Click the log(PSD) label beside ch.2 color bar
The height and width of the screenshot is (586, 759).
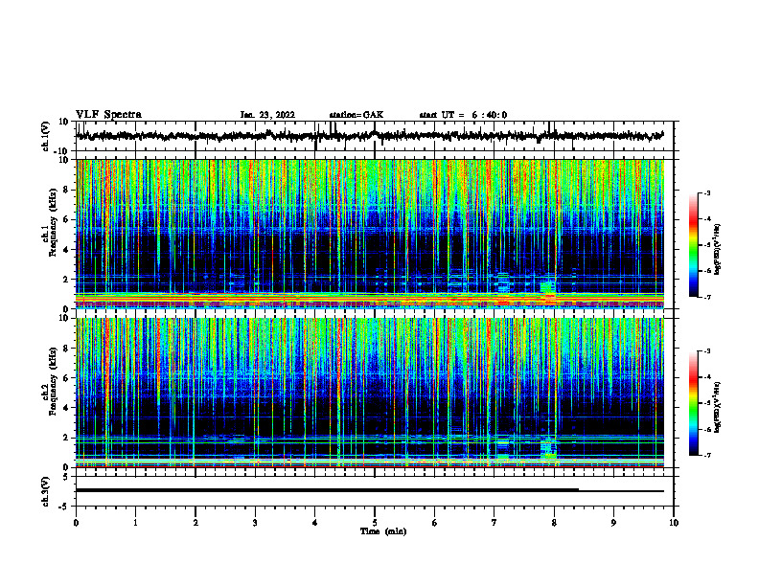point(718,407)
